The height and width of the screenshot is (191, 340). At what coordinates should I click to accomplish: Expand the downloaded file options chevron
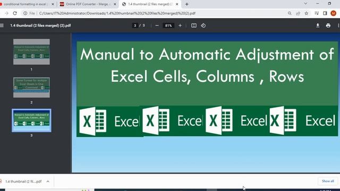coord(48,181)
